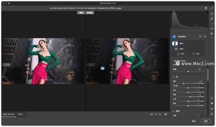Viewport: 216px width, 127px height.
Task: Adjust the Shadows slider handle
Action: coord(190,97)
